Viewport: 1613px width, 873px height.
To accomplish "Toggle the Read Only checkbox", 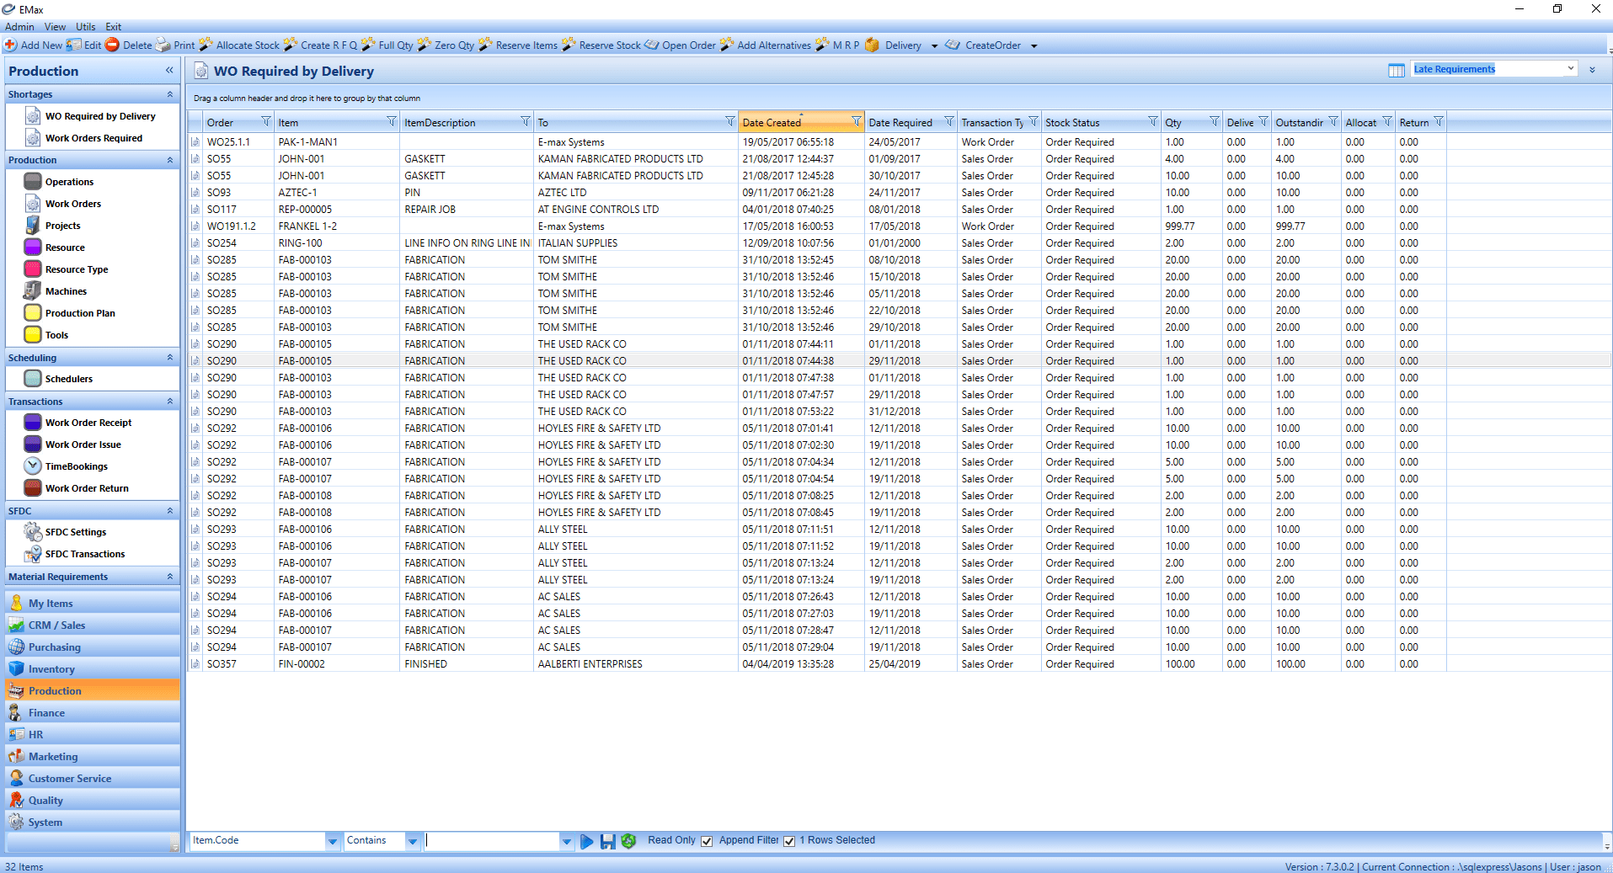I will 707,841.
